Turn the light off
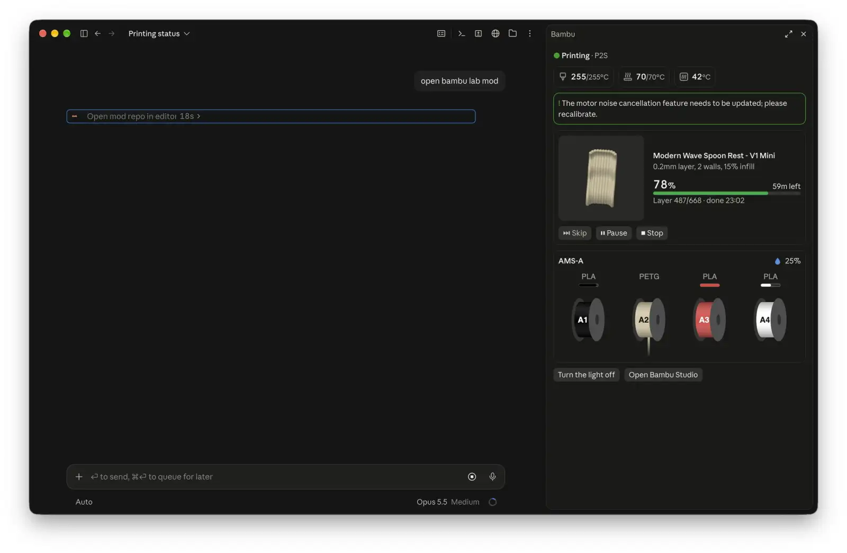Screen dimensions: 847x553 586,375
